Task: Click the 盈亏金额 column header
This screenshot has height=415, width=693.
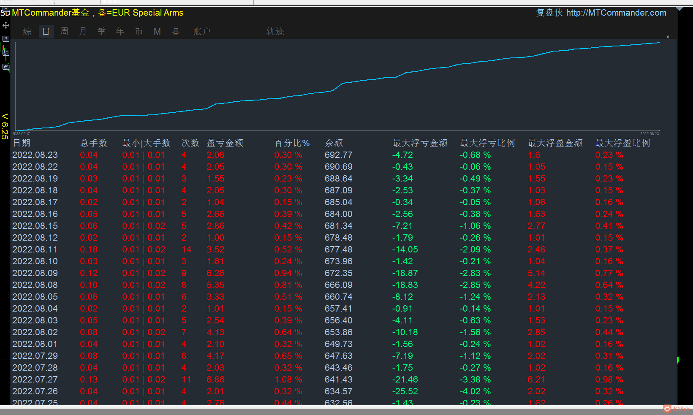Action: 225,143
